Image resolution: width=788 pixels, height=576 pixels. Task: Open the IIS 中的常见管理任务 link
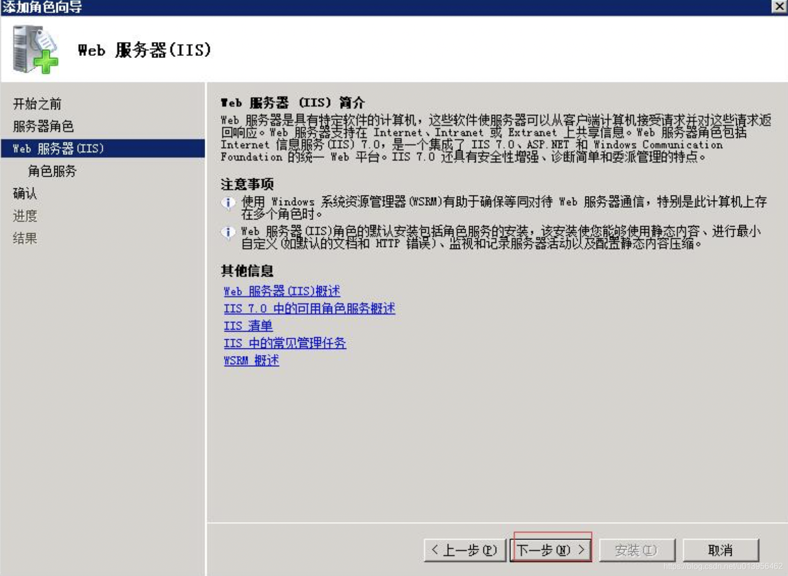click(285, 343)
